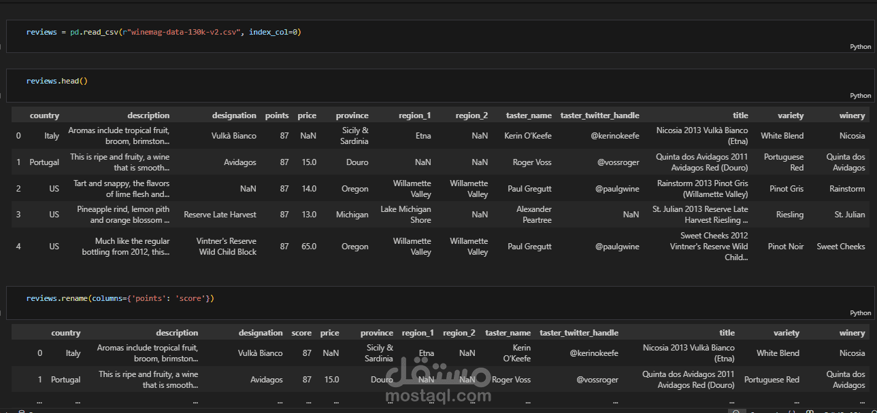
Task: Click the 'Pineapple rind, lemon pith' description cell
Action: coord(123,215)
